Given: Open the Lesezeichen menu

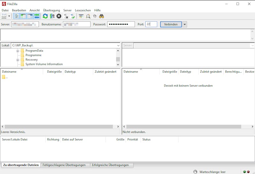Looking at the screenshot, I should point(83,10).
